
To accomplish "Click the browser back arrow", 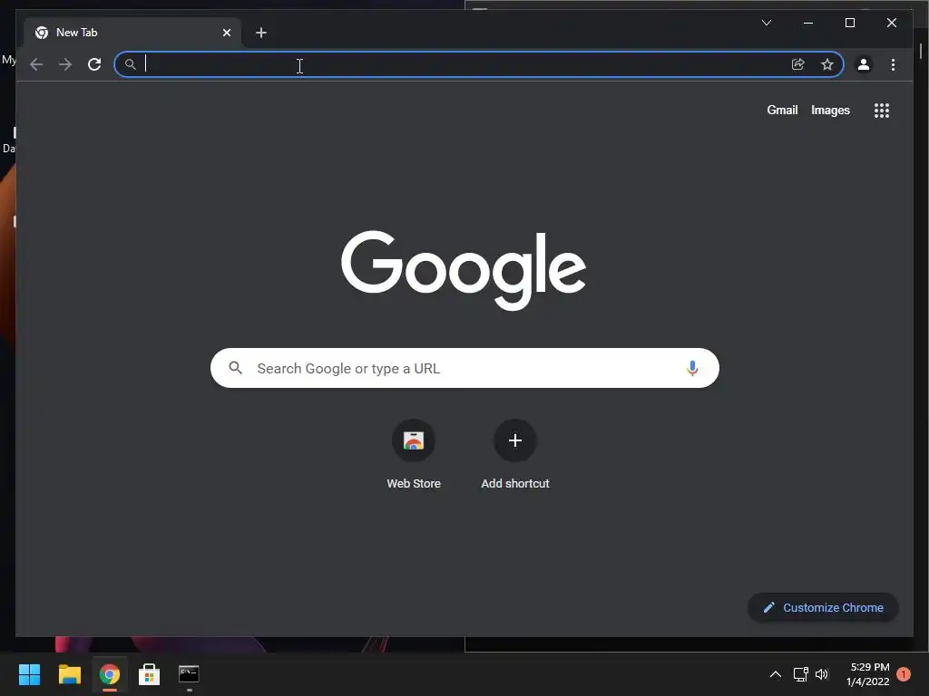I will point(36,64).
